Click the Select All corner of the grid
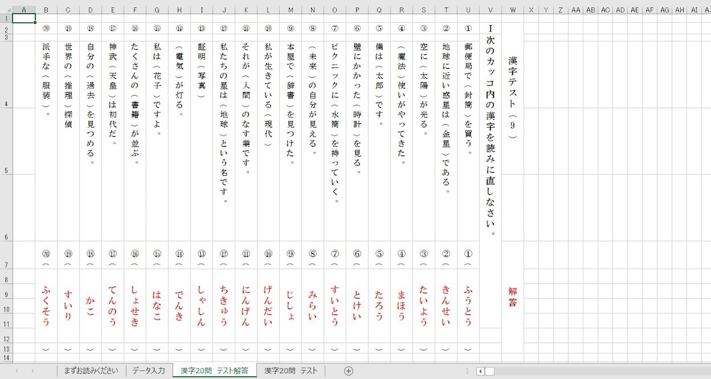The width and height of the screenshot is (711, 379). tap(6, 10)
